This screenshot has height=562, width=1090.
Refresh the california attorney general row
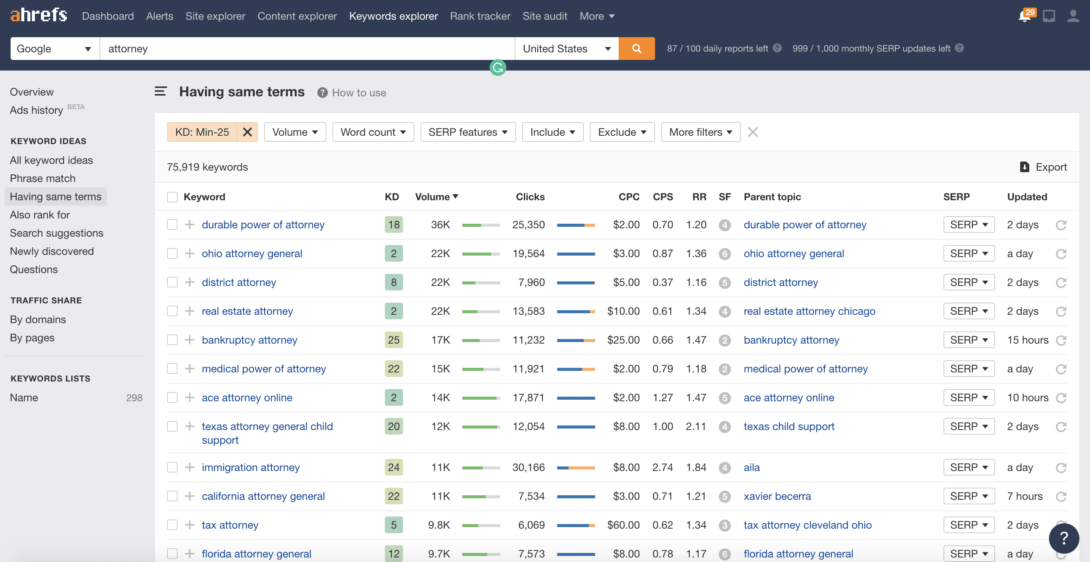(x=1060, y=496)
